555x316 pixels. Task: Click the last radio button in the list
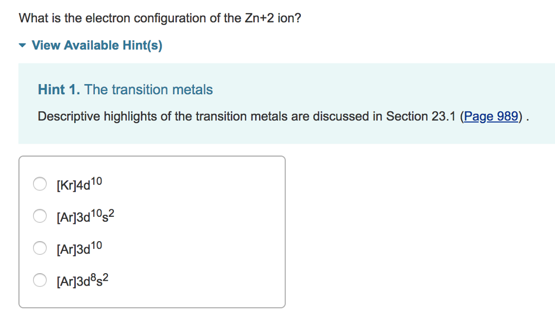(x=40, y=280)
